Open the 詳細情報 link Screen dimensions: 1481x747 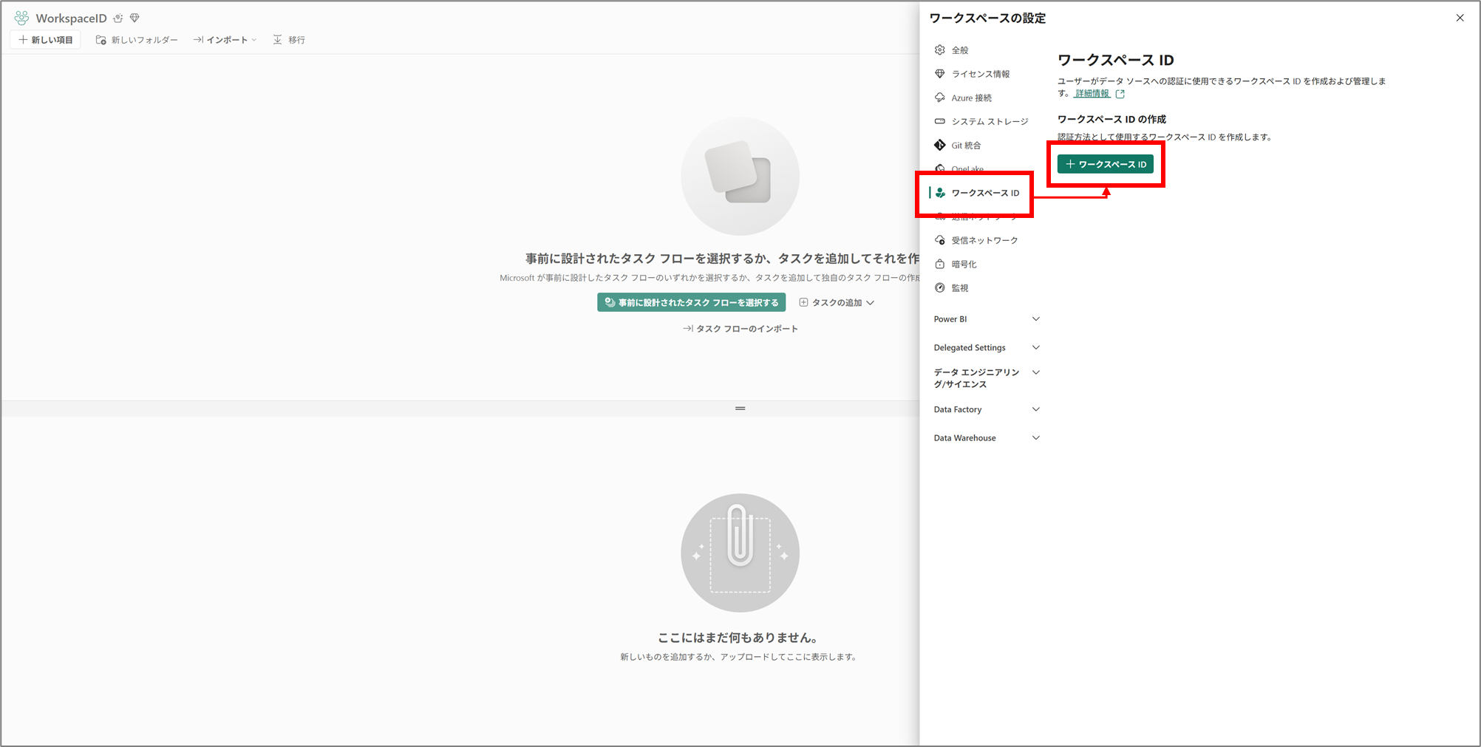(1092, 94)
